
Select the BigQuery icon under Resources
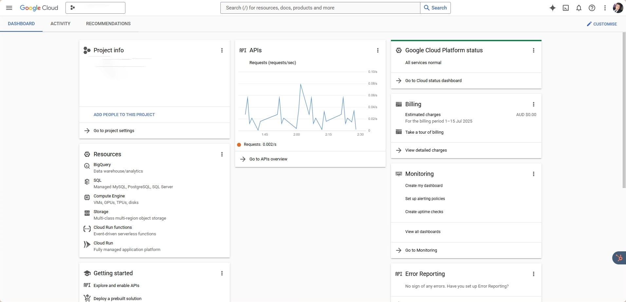tap(86, 166)
